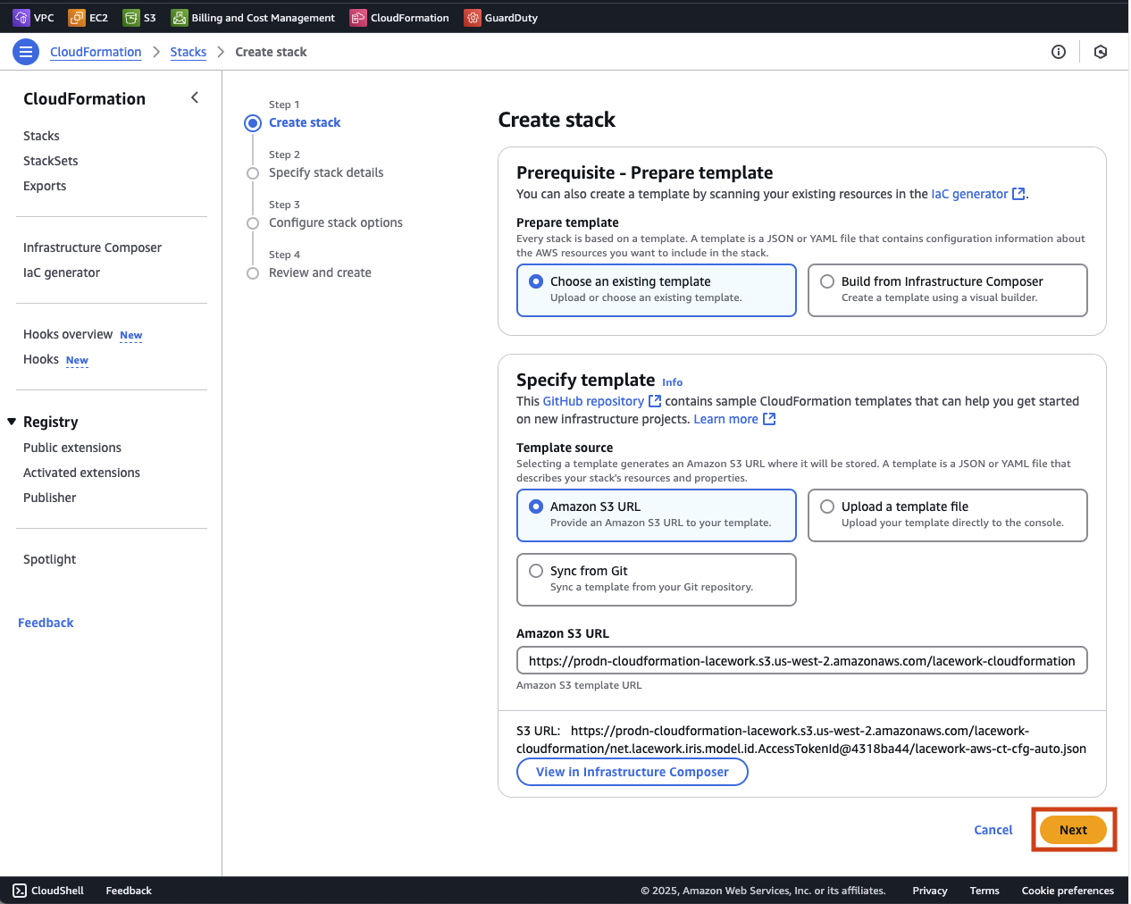Click external link icon next to IaC generator

[1018, 194]
